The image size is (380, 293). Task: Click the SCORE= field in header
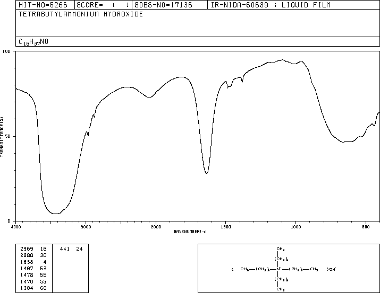(x=103, y=5)
